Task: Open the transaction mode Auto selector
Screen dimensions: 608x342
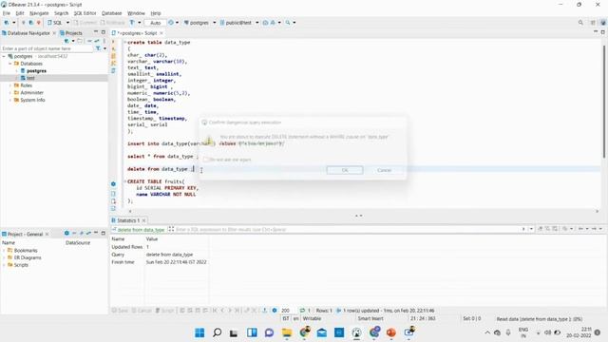Action: (x=155, y=23)
